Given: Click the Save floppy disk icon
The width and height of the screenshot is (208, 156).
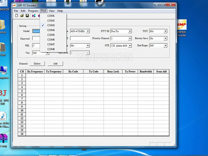Looking at the screenshot, I should [x=27, y=16].
